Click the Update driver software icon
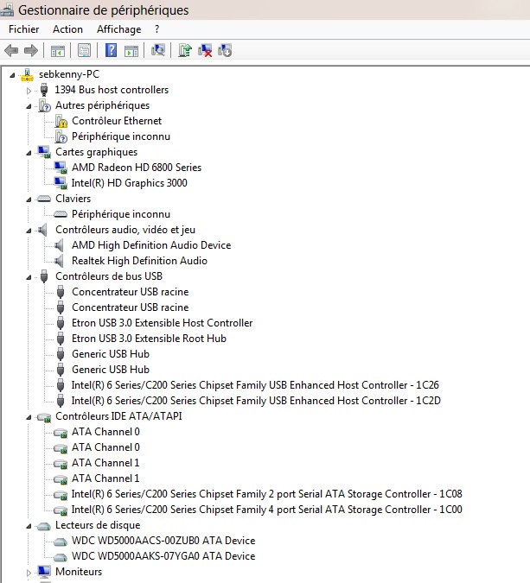This screenshot has height=583, width=530. (185, 50)
